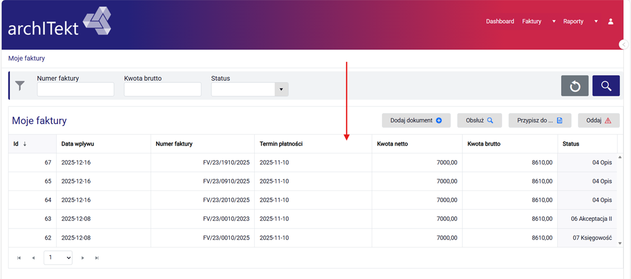Select invoice FV/23/0010/2023 cell

click(203, 219)
